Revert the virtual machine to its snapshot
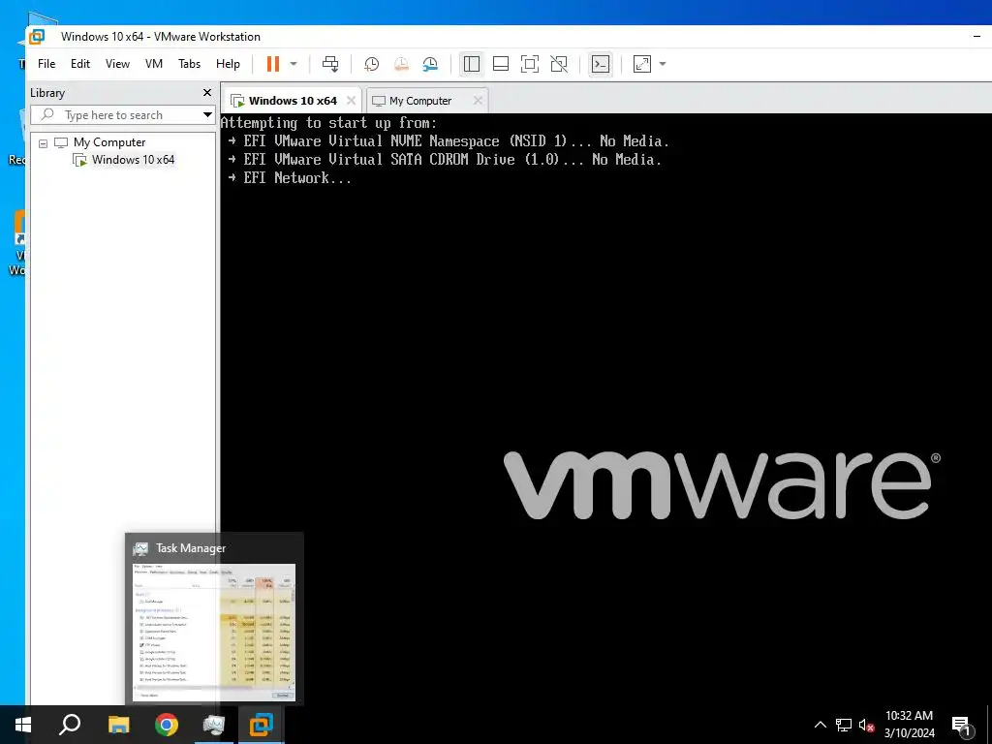 pyautogui.click(x=401, y=64)
